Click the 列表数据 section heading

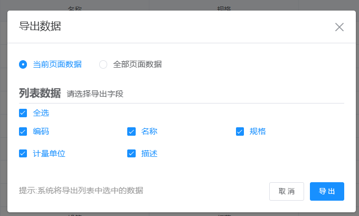coord(40,93)
